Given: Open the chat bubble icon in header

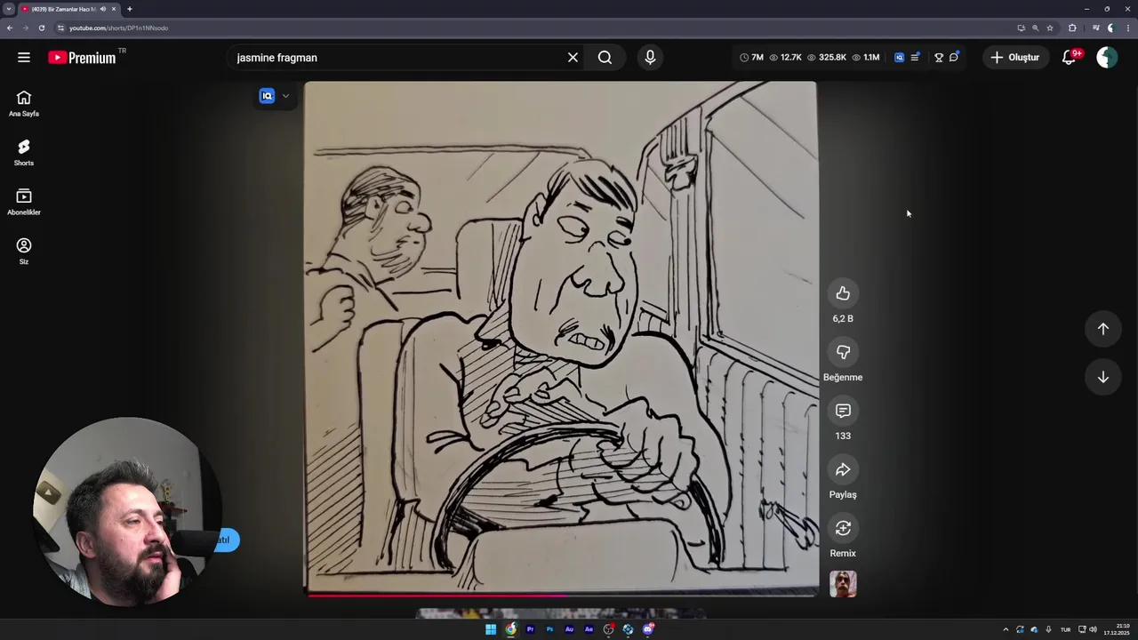Looking at the screenshot, I should tap(954, 58).
